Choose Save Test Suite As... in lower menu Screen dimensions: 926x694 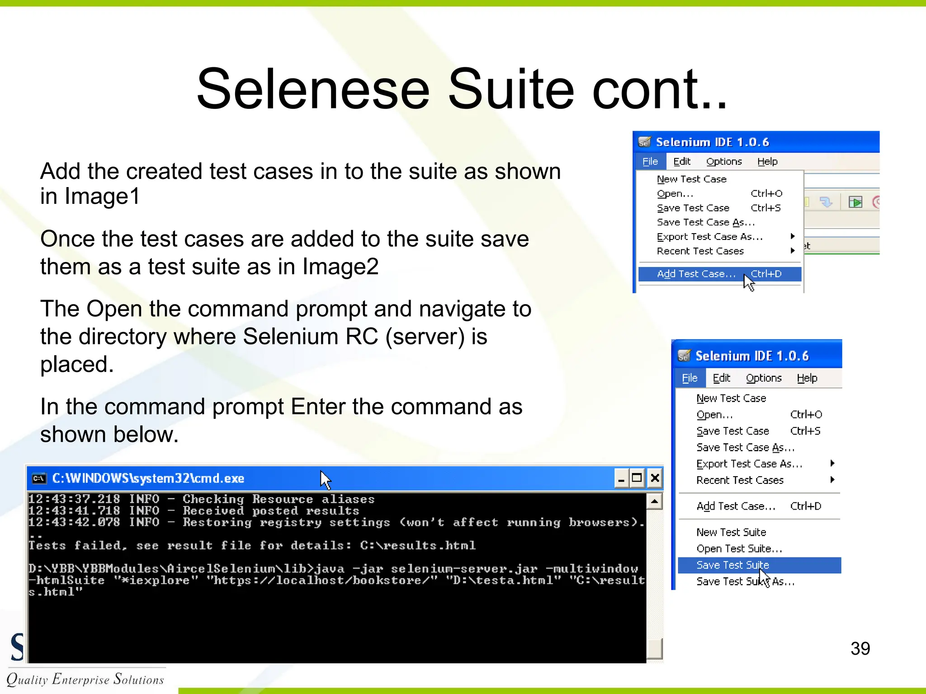pos(760,581)
